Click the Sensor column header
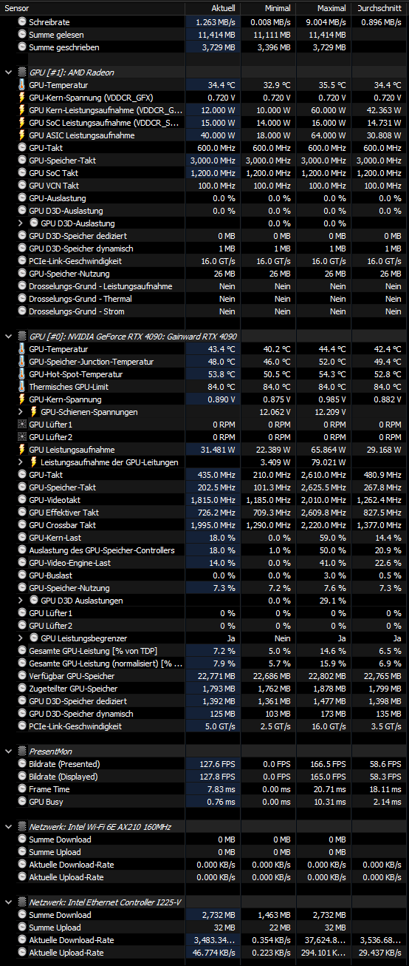Screen dimensions: 409x966 93,7
